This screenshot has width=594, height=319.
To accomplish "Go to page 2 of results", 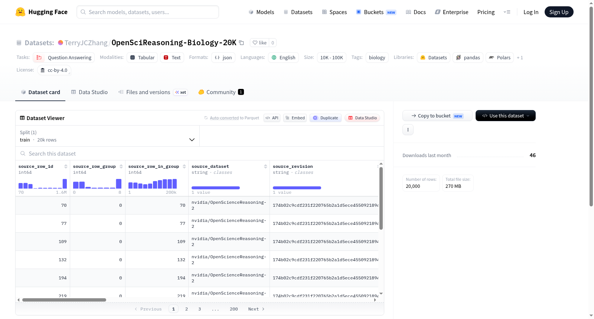I will click(x=187, y=309).
